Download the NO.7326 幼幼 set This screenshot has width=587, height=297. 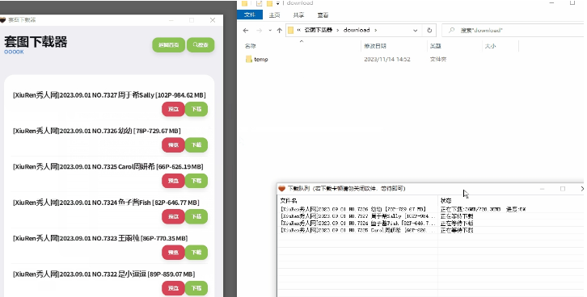[x=196, y=145]
